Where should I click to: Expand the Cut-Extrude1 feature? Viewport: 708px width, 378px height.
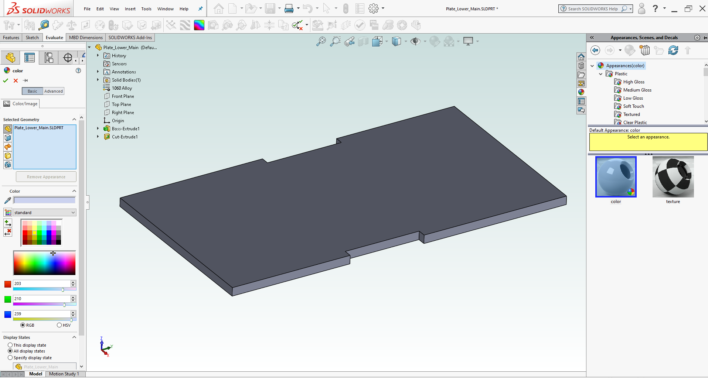[x=98, y=137]
